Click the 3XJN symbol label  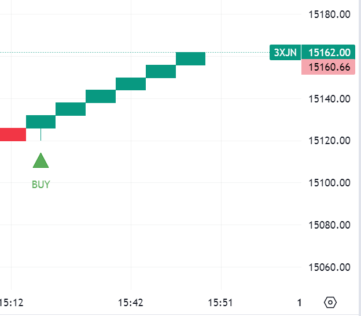[x=285, y=53]
